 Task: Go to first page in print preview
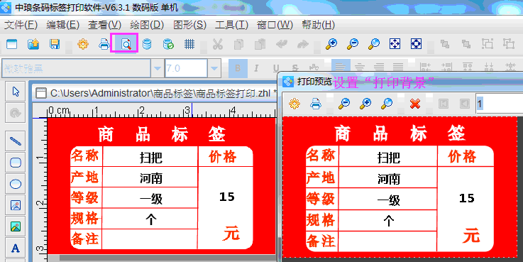[444, 104]
